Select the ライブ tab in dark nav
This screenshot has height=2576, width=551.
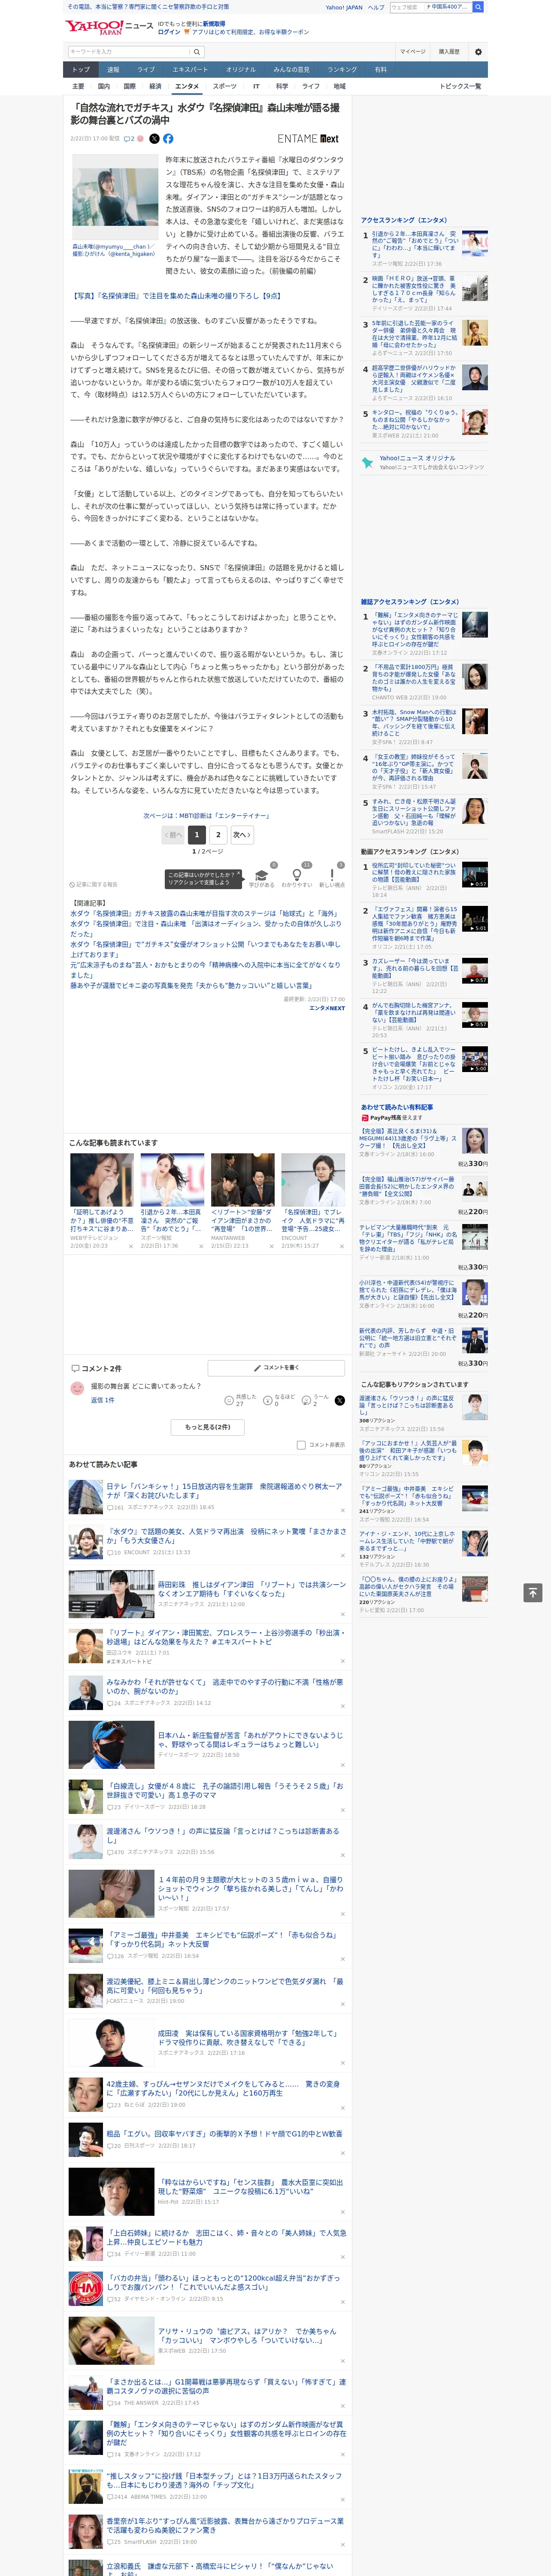click(146, 69)
